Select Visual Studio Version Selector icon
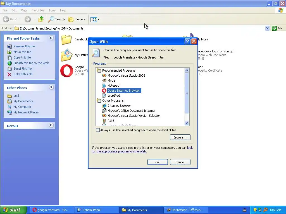Image resolution: width=286 pixels, height=214 pixels. pyautogui.click(x=104, y=116)
